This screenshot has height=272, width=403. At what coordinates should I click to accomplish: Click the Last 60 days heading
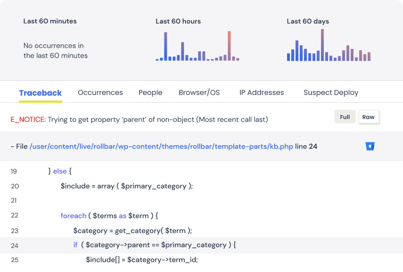point(308,21)
